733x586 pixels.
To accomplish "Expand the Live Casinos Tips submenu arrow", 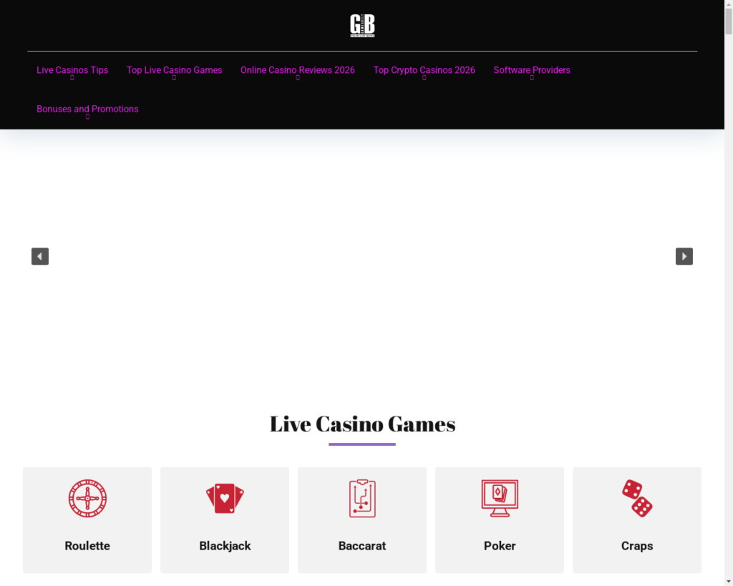I will [72, 78].
